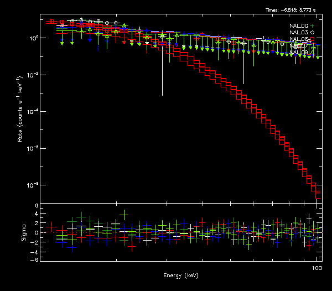Click the 10^-2 rate axis tick label

[34, 75]
